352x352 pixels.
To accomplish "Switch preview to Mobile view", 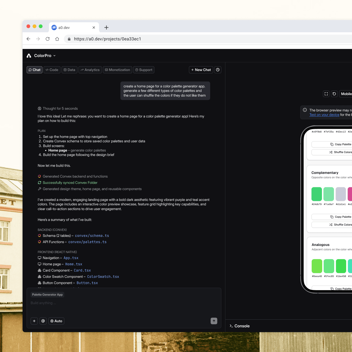I will pyautogui.click(x=346, y=94).
